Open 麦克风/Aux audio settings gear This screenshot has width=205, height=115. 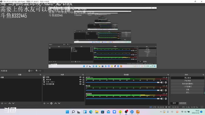click(166, 82)
